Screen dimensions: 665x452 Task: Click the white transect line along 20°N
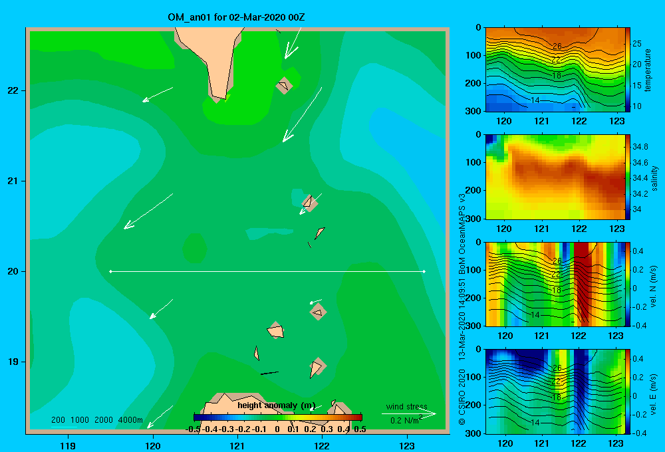coord(267,271)
